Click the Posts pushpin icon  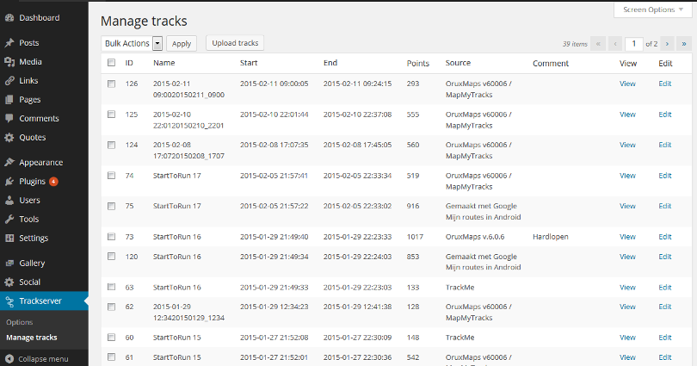(x=9, y=43)
